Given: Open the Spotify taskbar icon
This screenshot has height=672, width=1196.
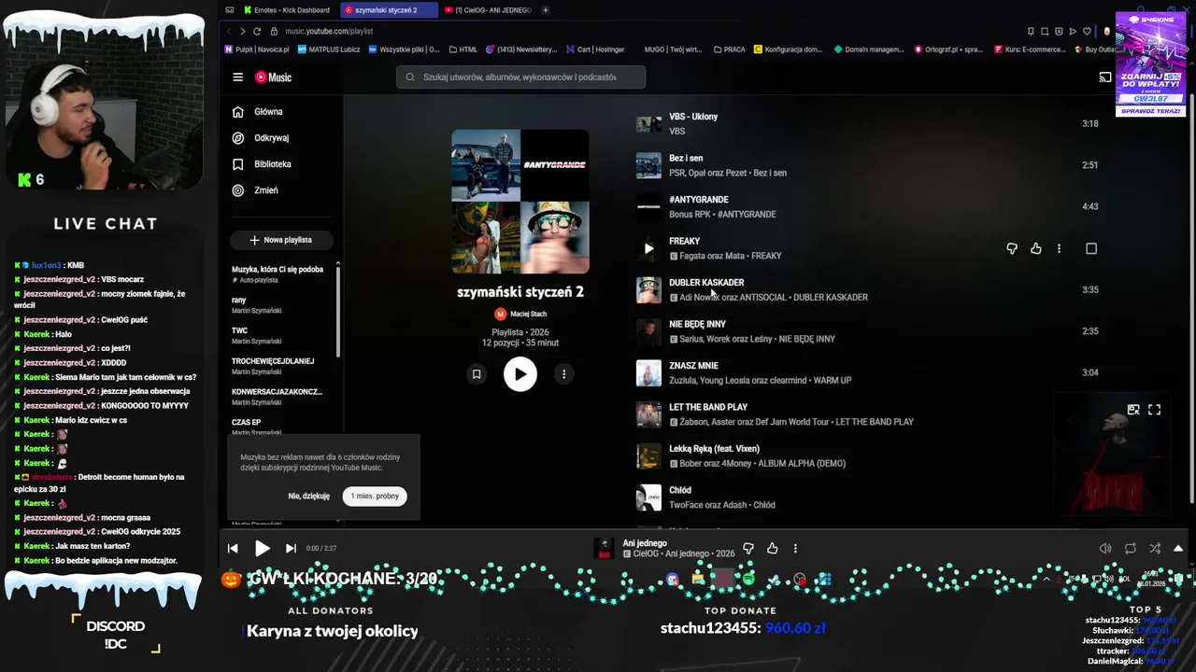Looking at the screenshot, I should point(748,580).
